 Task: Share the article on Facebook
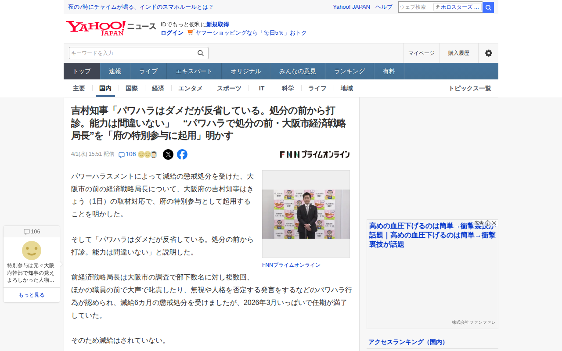[182, 154]
